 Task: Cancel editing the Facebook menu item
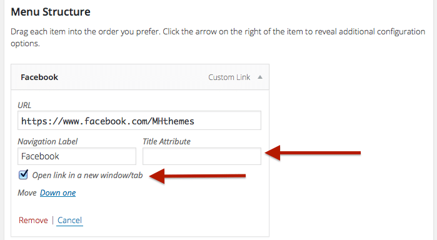tap(69, 220)
